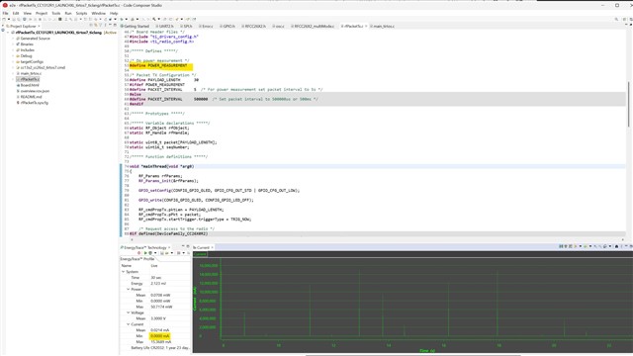Viewport: 633px width, 356px height.
Task: Close the EnergyTrace Technology view
Action: tap(169, 247)
